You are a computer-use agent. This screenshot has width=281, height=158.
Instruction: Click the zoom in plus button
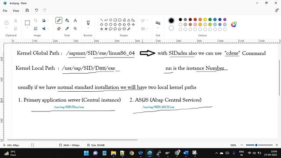277,145
